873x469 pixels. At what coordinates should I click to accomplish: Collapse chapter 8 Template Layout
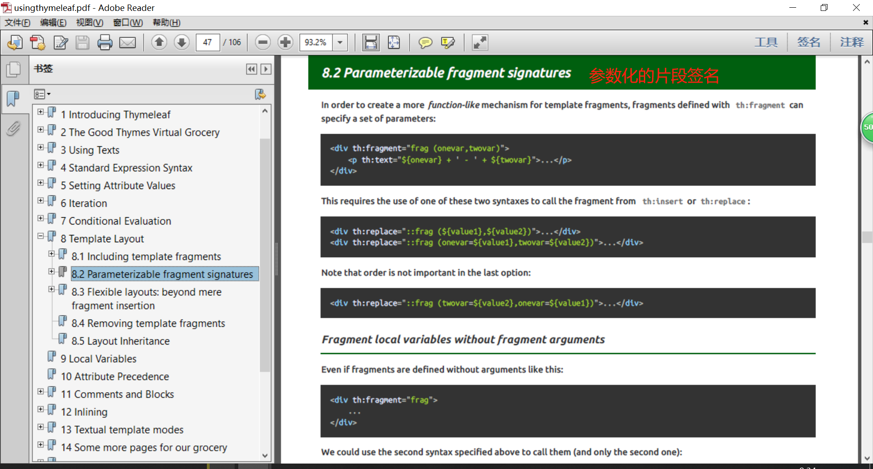click(x=40, y=236)
